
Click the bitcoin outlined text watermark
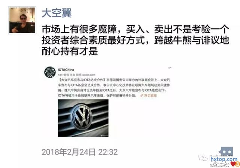[x=220, y=164]
